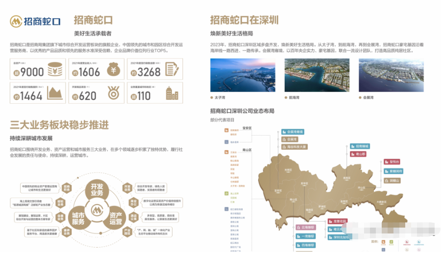This screenshot has width=441, height=255.
Task: Click the 招商蛇口在深圳 section heading
Action: point(245,20)
